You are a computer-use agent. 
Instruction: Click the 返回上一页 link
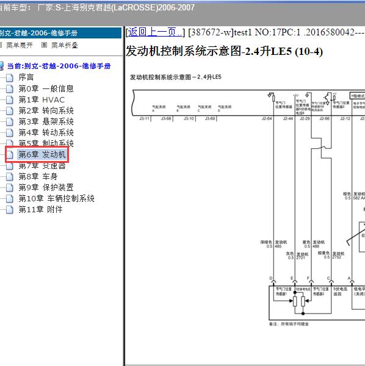coord(154,32)
